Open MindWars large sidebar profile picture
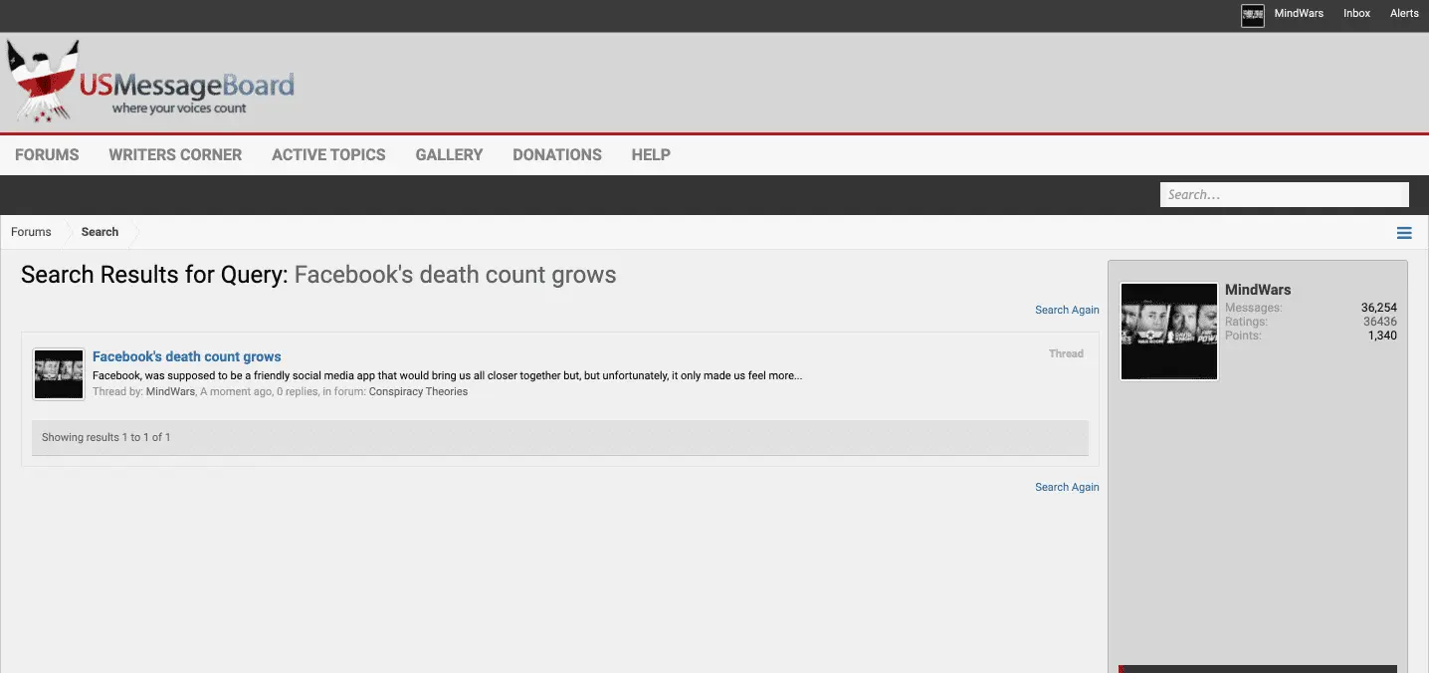Screen dimensions: 1429x673 point(1169,332)
